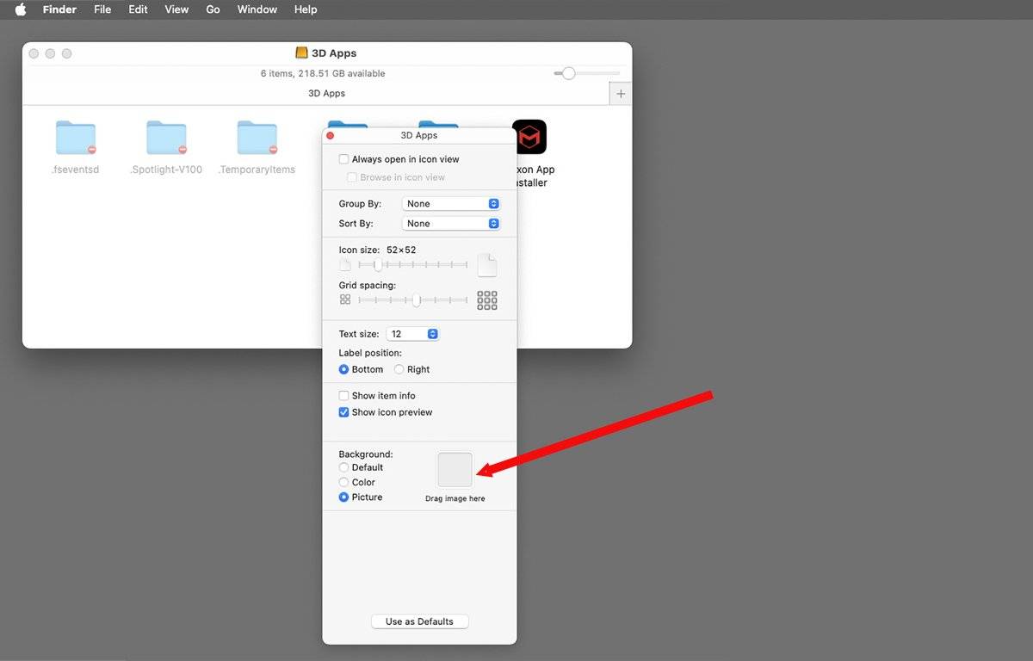This screenshot has height=661, width=1033.
Task: Click the large grid spacing icon
Action: pos(487,300)
